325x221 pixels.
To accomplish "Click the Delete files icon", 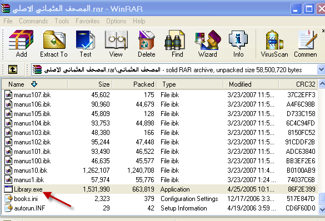I will pyautogui.click(x=146, y=43).
